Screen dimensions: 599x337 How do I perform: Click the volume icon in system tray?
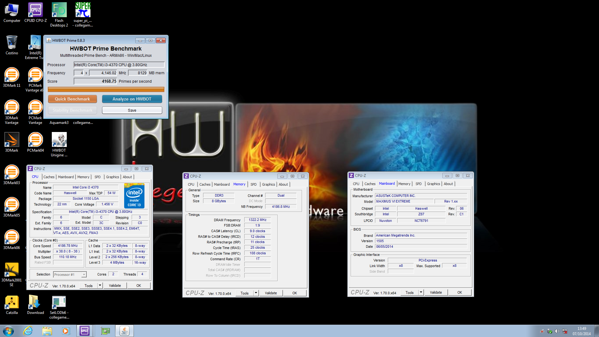click(557, 331)
